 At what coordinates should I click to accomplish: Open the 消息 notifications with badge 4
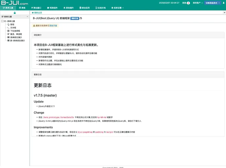pyautogui.click(x=186, y=3)
